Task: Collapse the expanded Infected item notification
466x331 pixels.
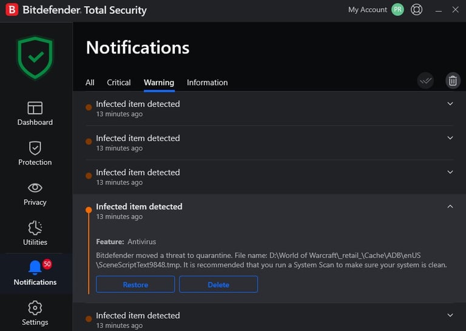Action: point(450,206)
